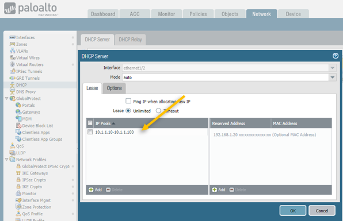Click the Interface field showing ethernet1/2
The image size is (343, 221).
point(226,68)
